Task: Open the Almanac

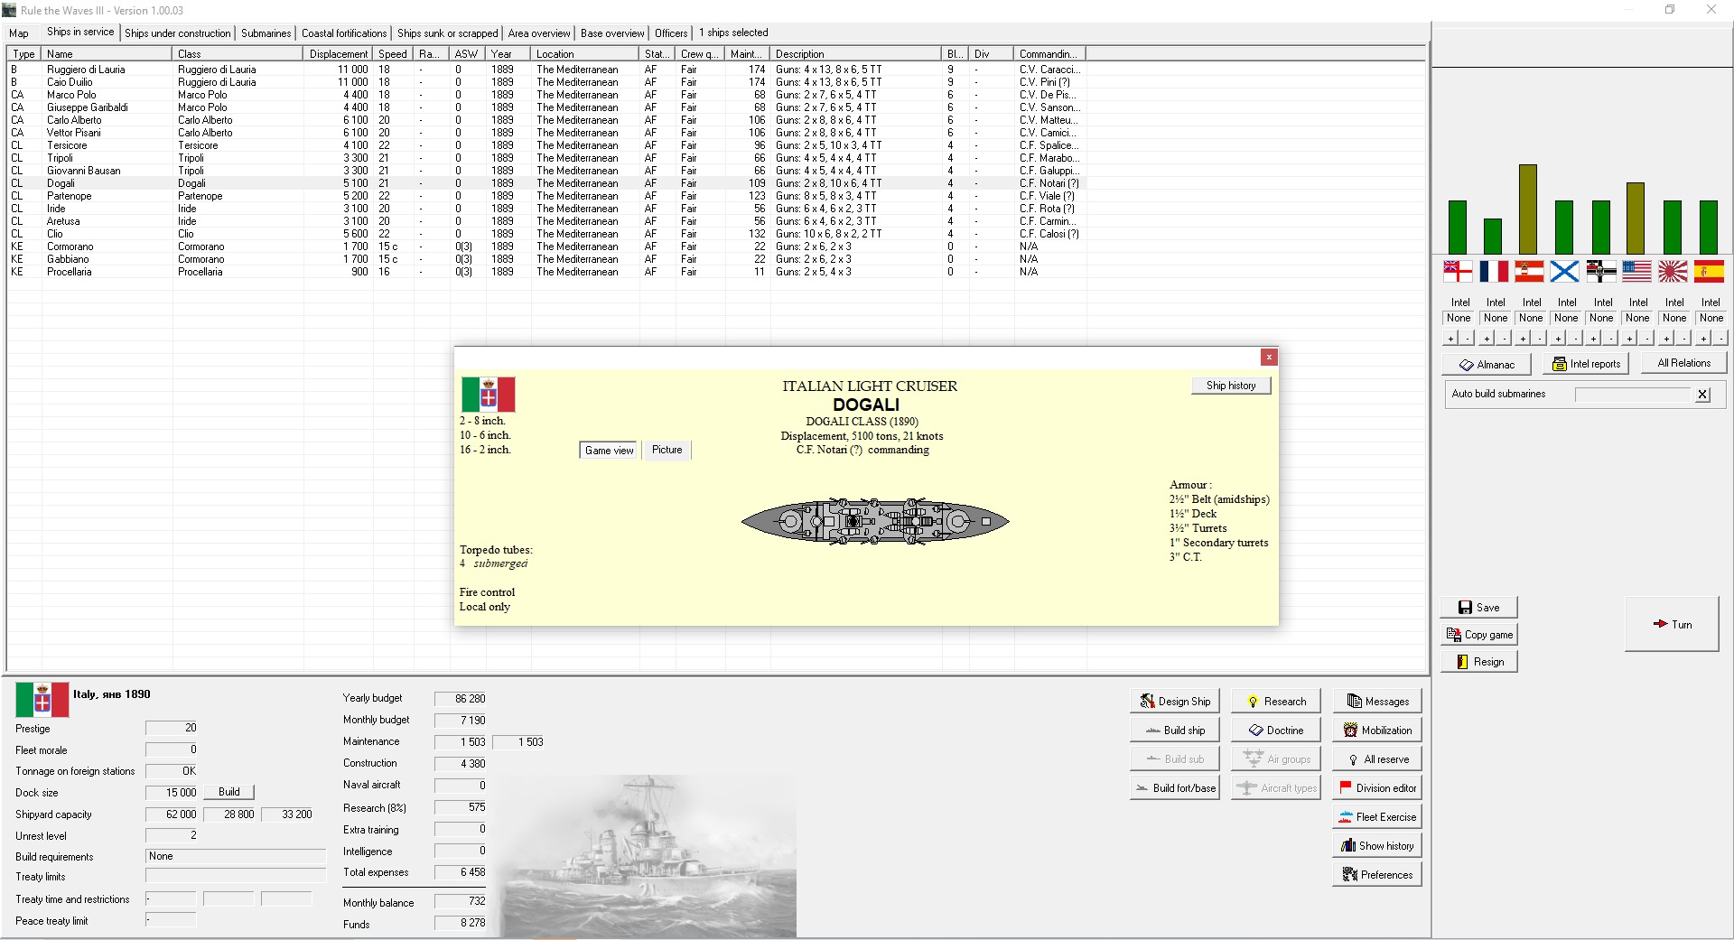Action: 1487,365
